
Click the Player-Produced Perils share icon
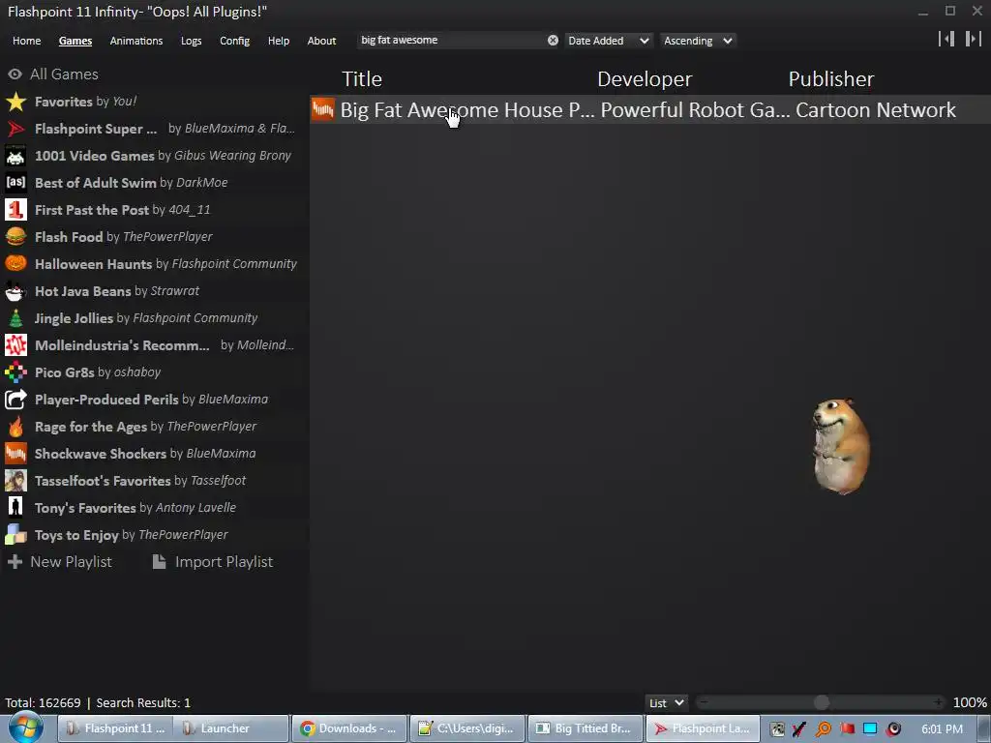click(x=15, y=400)
